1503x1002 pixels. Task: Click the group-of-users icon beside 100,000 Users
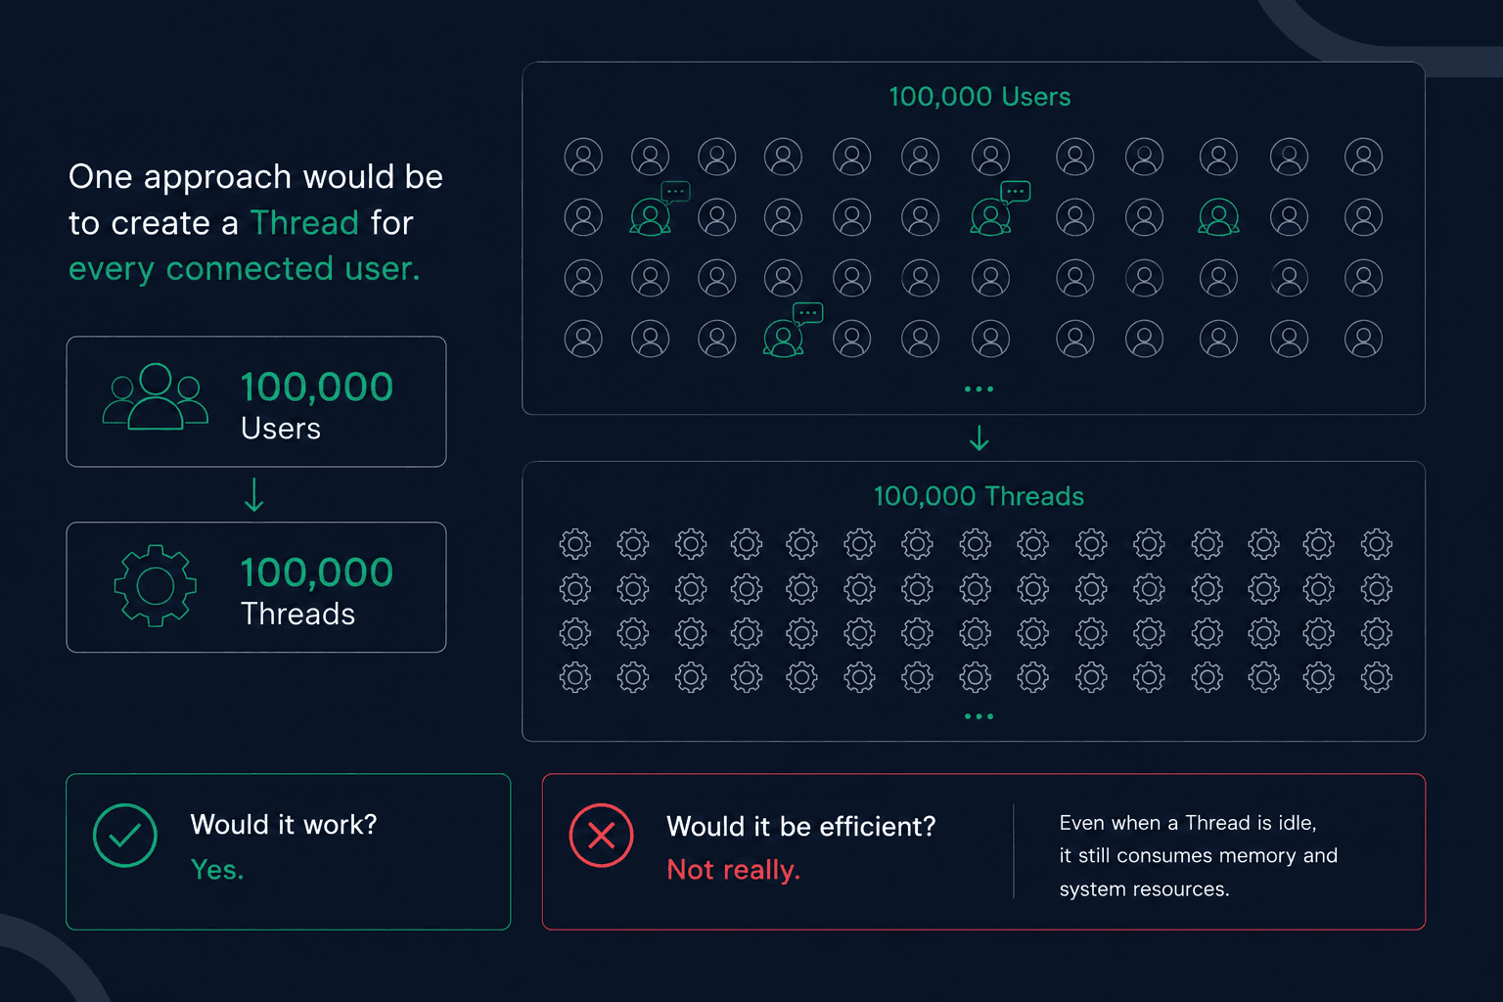(156, 396)
